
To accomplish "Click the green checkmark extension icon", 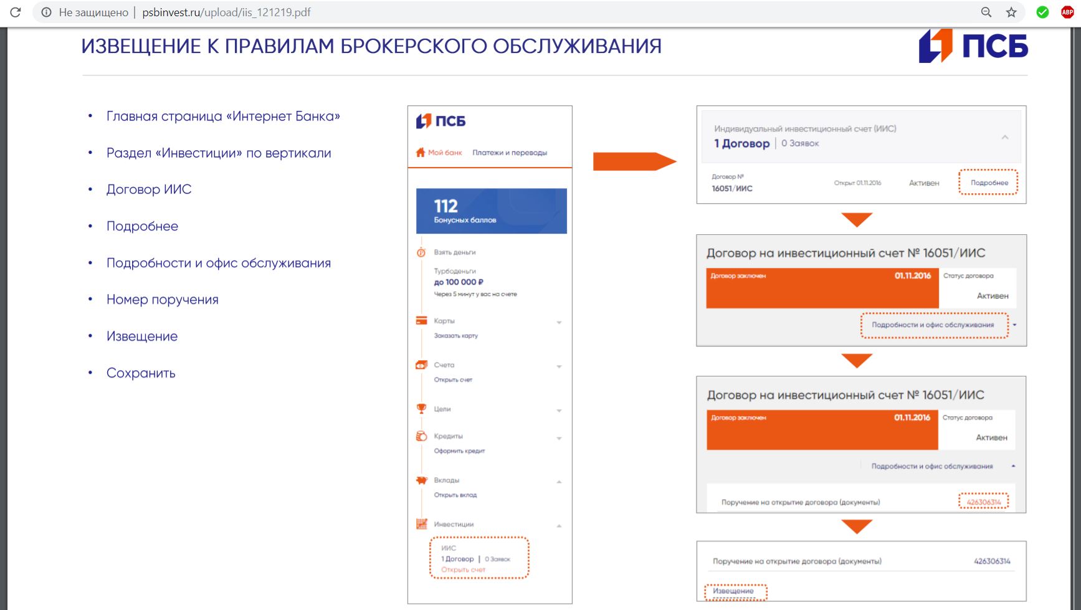I will (1042, 12).
